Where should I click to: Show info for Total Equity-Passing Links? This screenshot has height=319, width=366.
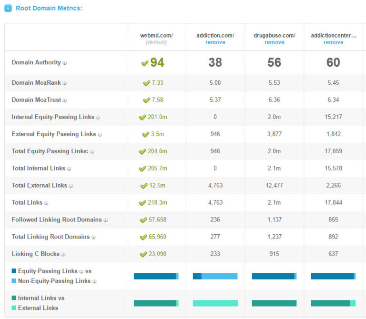coord(92,152)
